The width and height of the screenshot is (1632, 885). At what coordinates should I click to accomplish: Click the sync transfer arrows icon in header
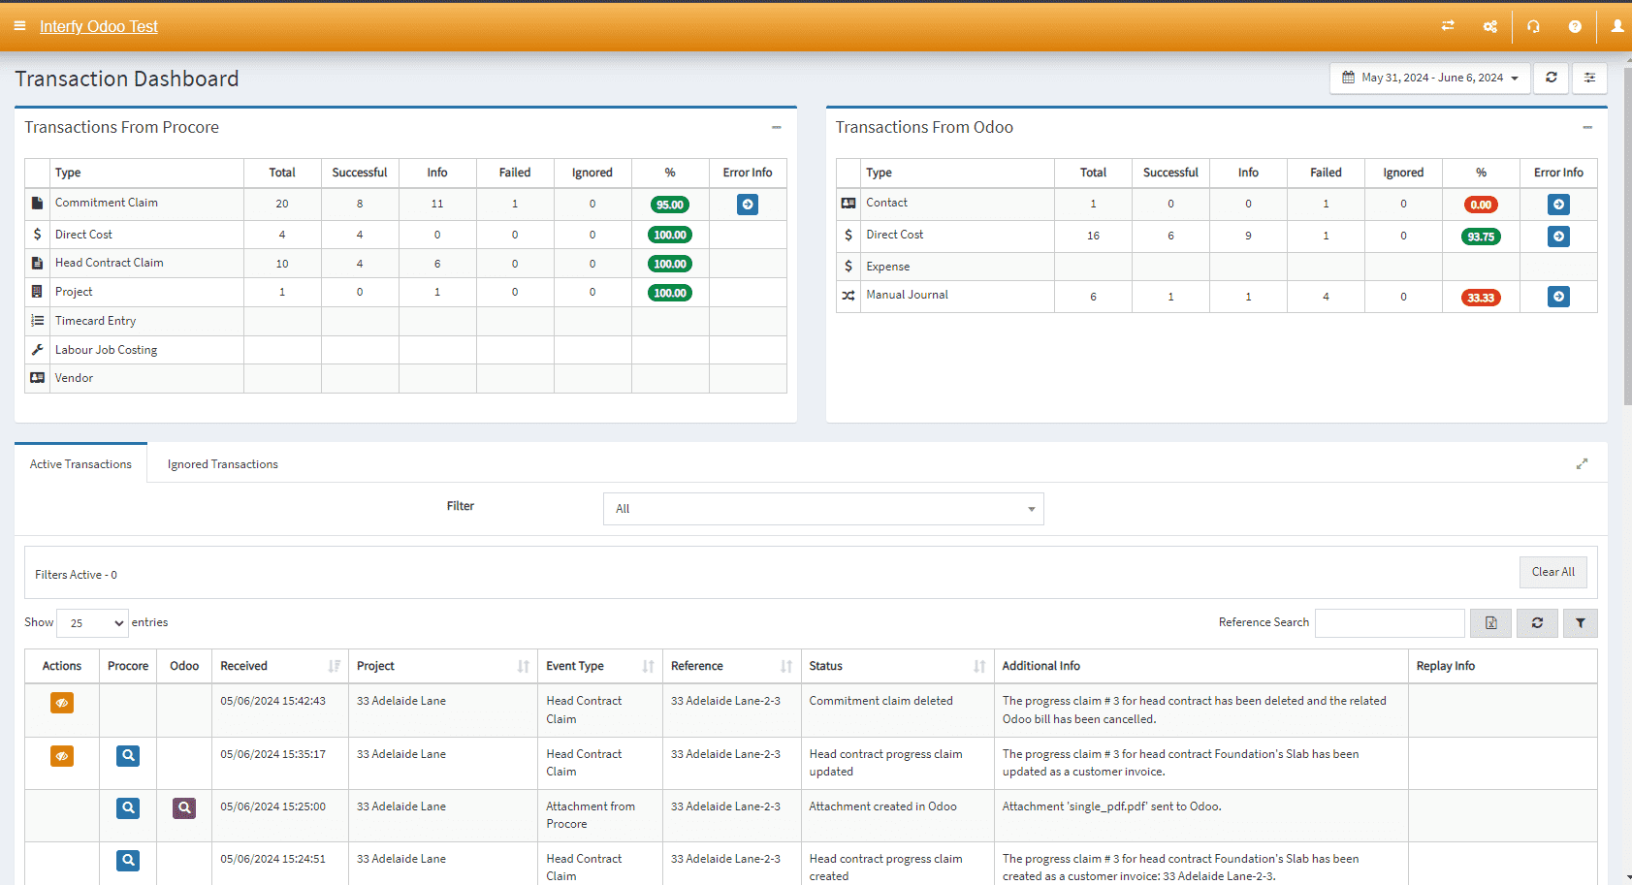tap(1448, 26)
